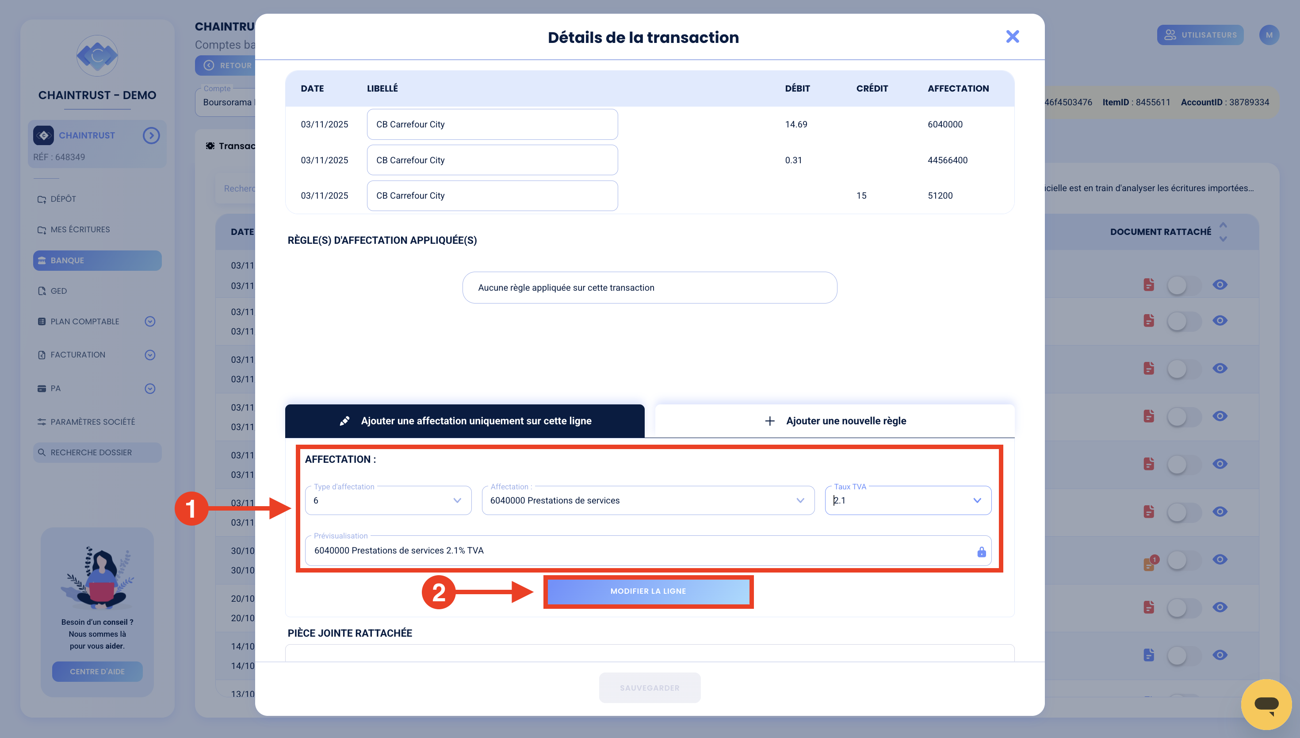Toggle the switch beside the orange badge document
The image size is (1300, 738).
pos(1184,560)
